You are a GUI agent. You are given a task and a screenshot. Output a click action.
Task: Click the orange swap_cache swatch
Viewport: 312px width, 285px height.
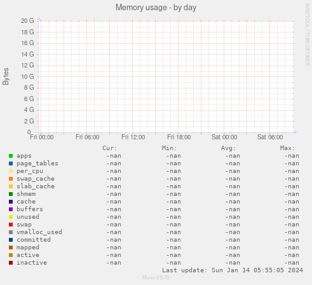click(x=11, y=179)
